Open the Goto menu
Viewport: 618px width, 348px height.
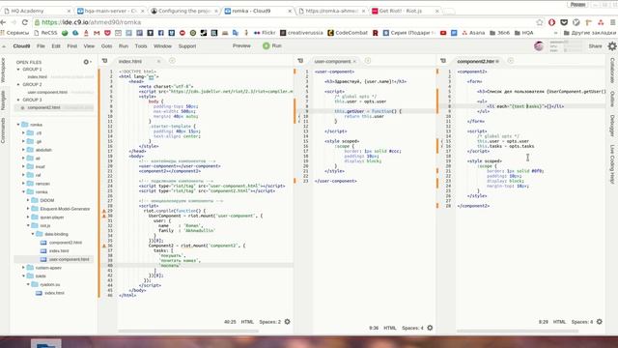106,46
